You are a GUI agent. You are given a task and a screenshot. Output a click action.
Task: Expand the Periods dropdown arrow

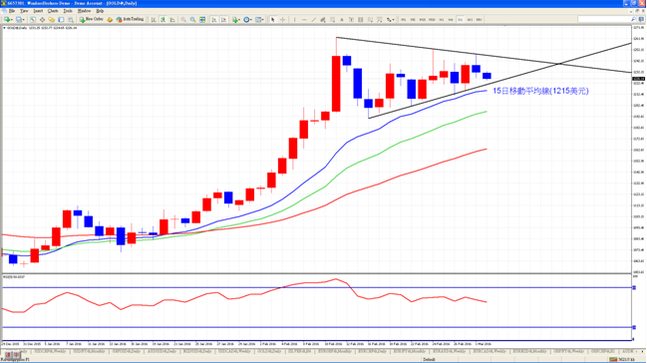(251, 19)
